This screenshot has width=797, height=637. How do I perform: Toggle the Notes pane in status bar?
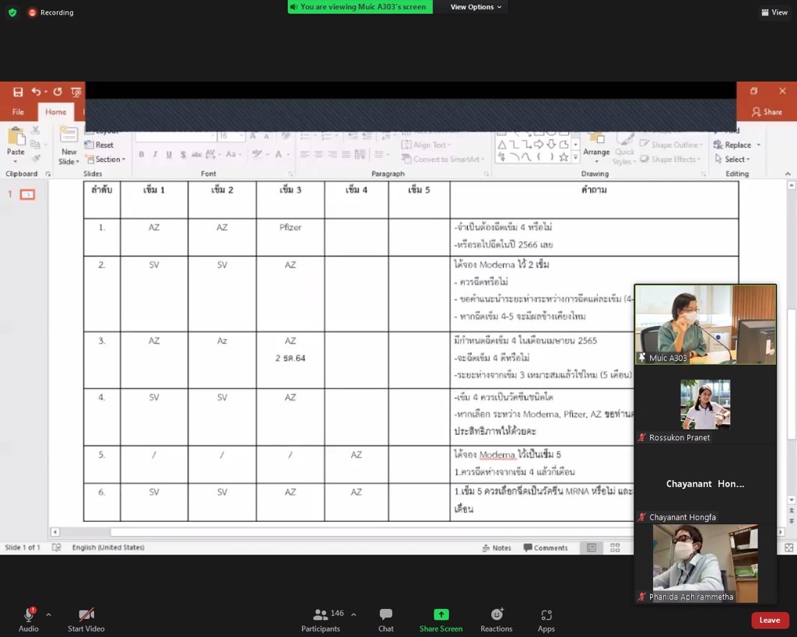coord(496,548)
